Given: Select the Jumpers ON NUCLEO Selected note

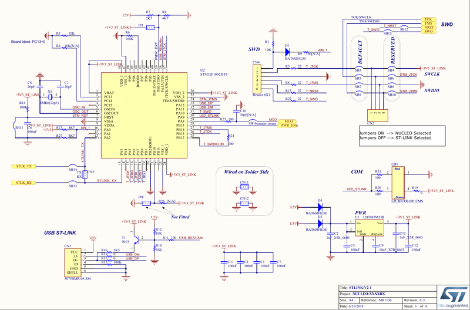Looking at the screenshot, I should click(x=395, y=133).
